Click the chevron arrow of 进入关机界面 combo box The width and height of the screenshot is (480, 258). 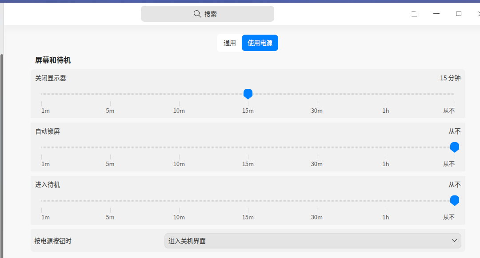[x=454, y=241]
